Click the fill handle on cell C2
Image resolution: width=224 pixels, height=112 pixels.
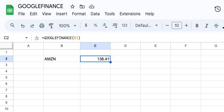click(110, 62)
